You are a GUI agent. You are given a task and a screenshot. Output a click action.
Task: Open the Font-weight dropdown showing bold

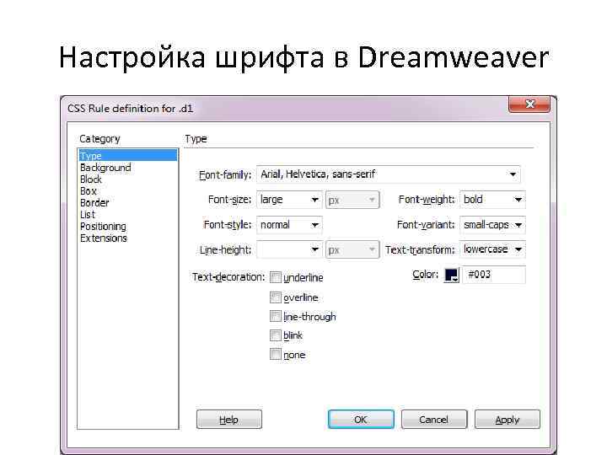(x=492, y=200)
